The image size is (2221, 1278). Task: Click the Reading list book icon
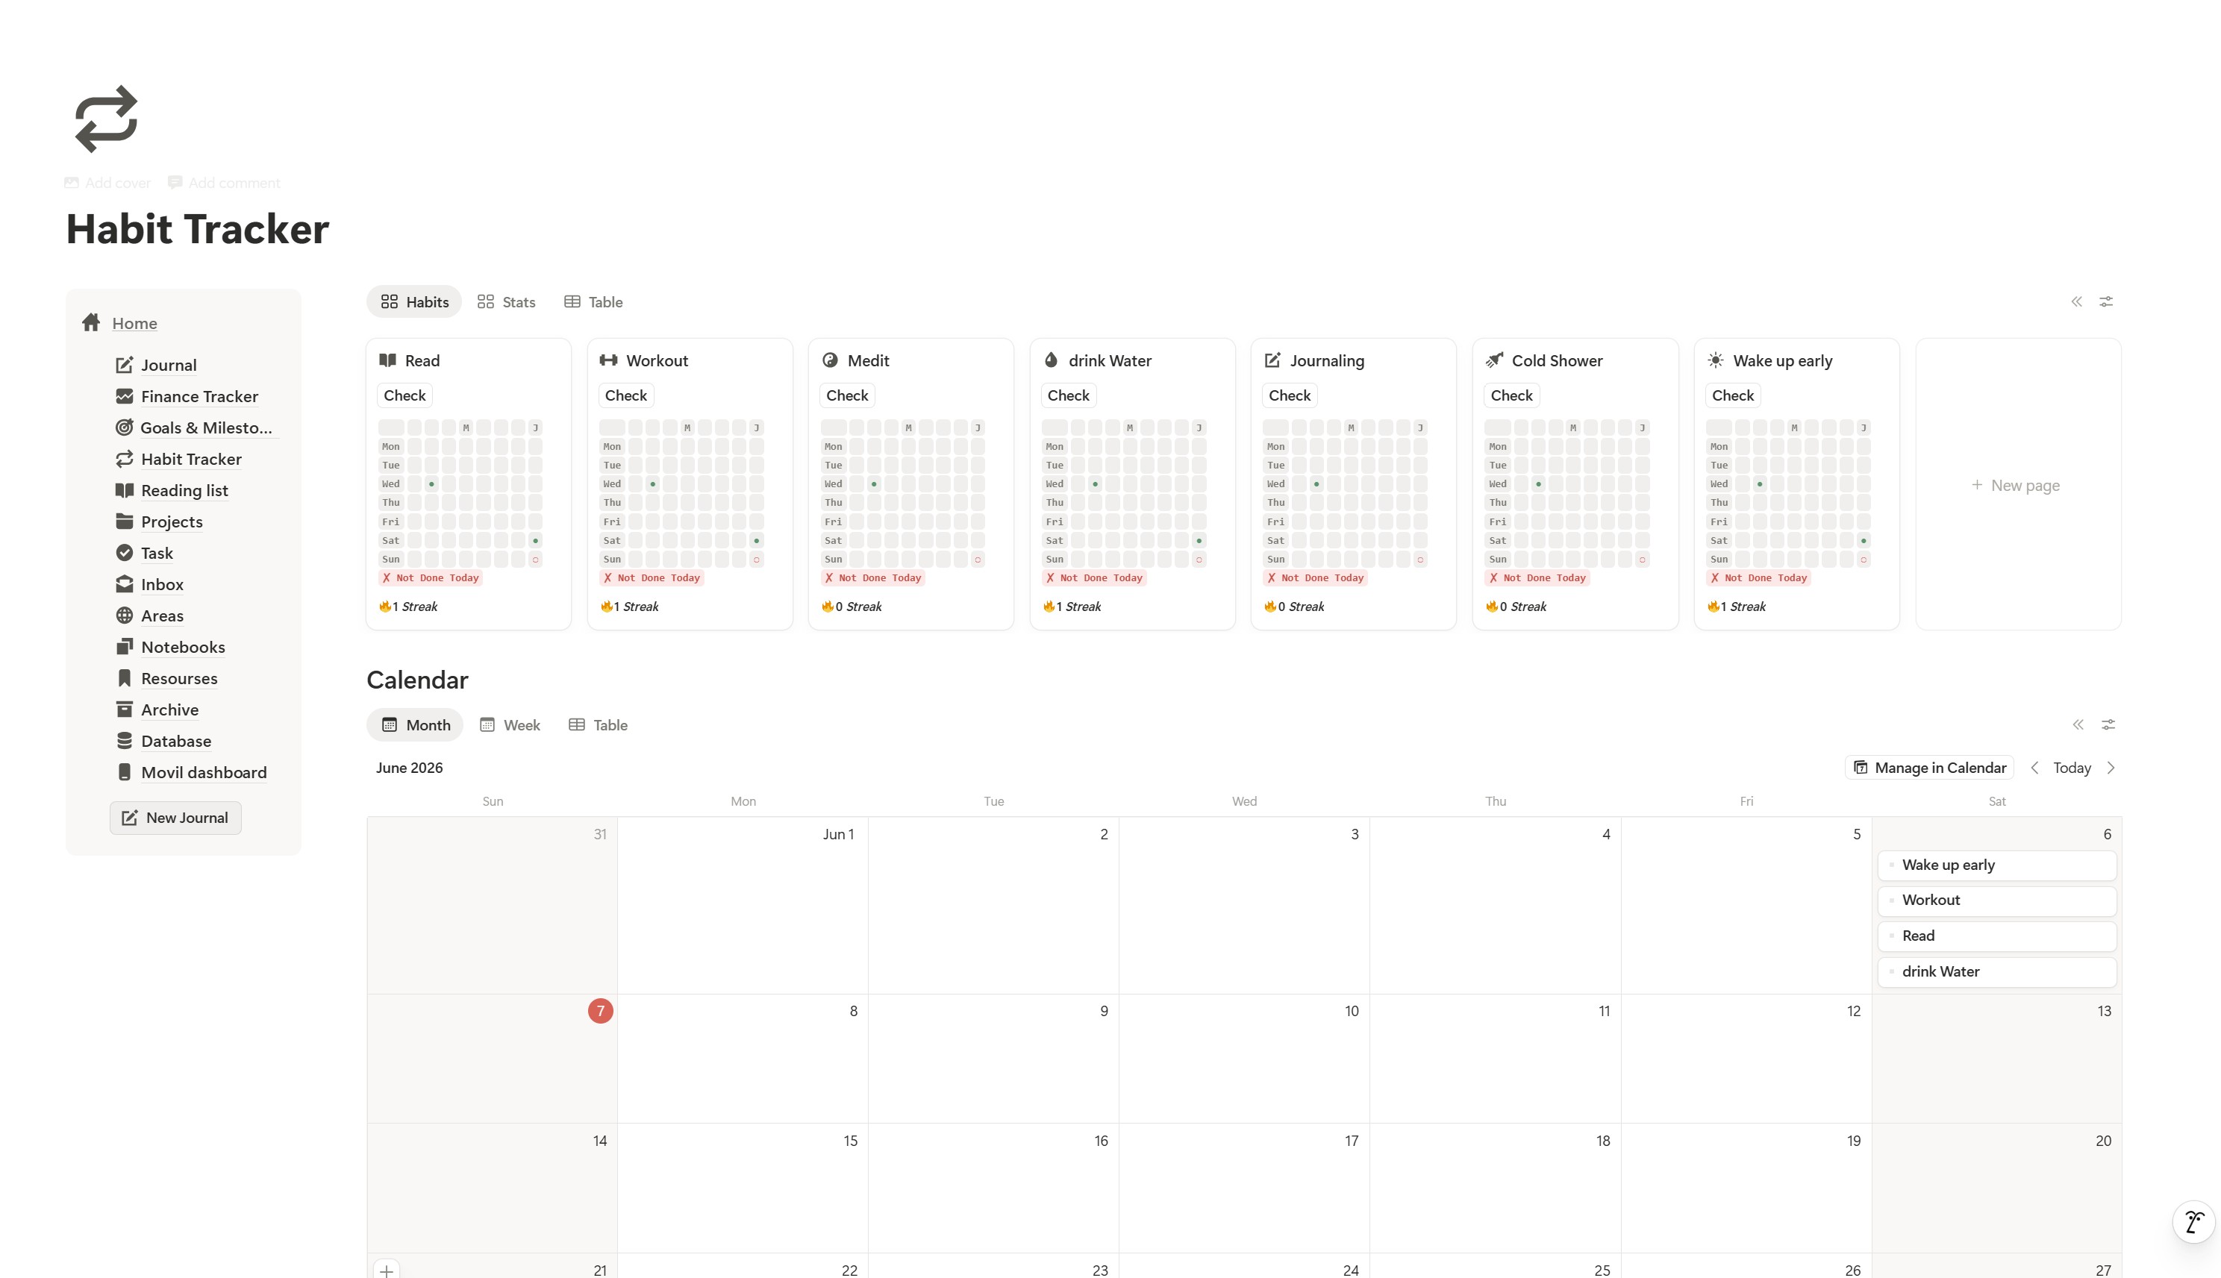pyautogui.click(x=125, y=491)
